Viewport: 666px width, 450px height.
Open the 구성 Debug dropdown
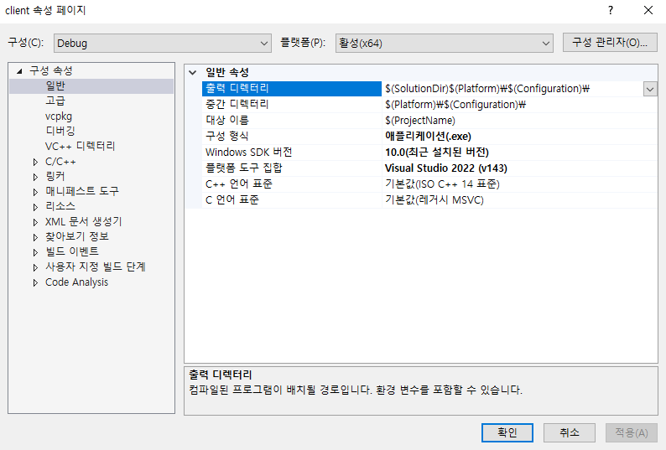tap(162, 44)
